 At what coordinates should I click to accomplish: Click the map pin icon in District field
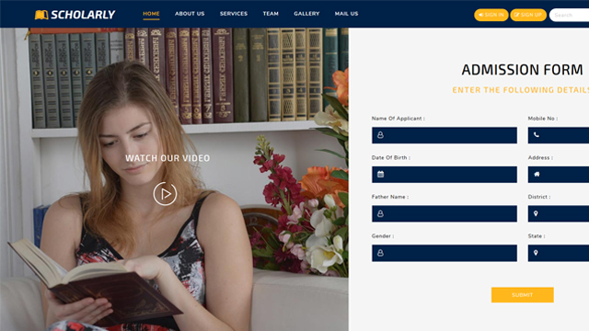click(x=536, y=213)
